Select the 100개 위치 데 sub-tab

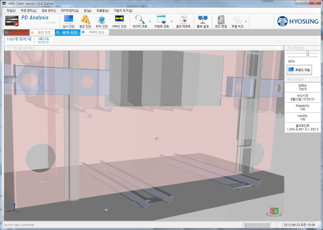point(19,40)
